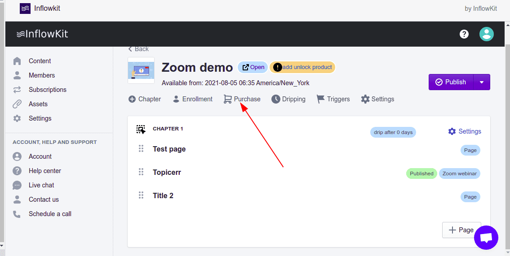Open the Triggers tab

coord(333,99)
